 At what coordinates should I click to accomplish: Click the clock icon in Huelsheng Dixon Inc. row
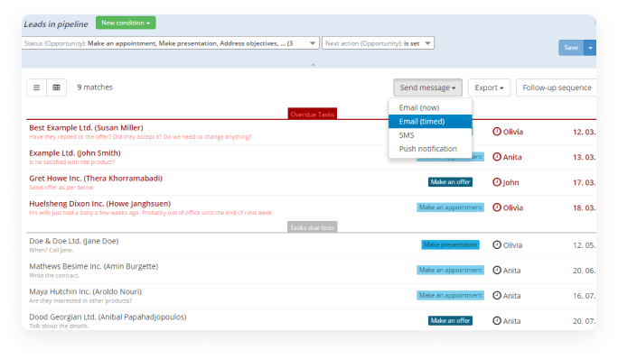pos(497,207)
